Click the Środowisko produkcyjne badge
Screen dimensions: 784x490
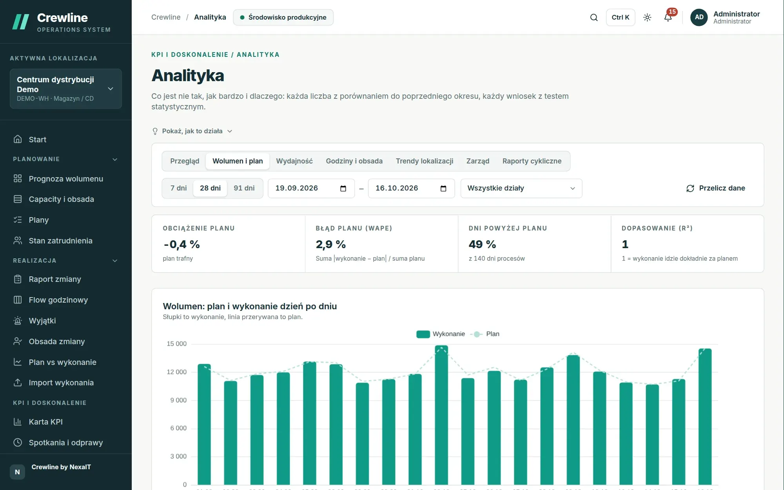[x=283, y=17]
